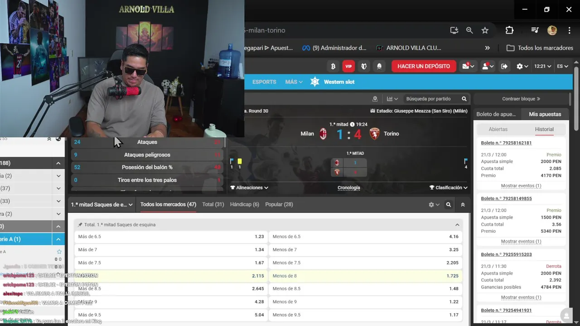Click the shield icon next to VIP

(x=364, y=66)
